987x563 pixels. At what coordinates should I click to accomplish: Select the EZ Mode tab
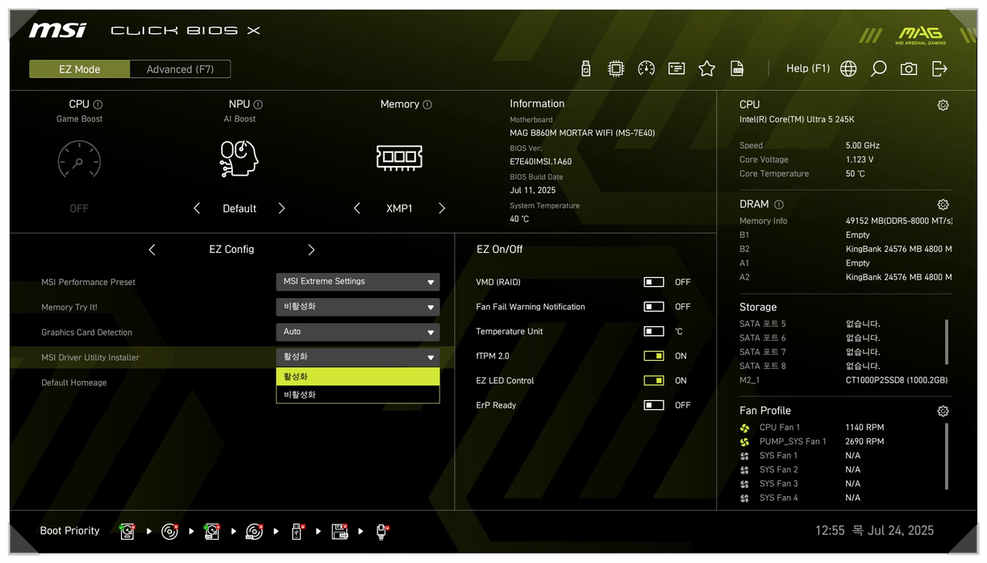(x=80, y=69)
